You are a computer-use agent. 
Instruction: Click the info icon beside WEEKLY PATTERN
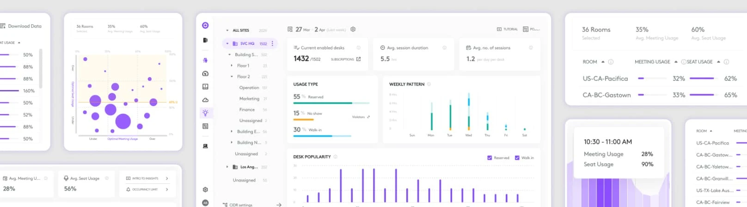[429, 84]
